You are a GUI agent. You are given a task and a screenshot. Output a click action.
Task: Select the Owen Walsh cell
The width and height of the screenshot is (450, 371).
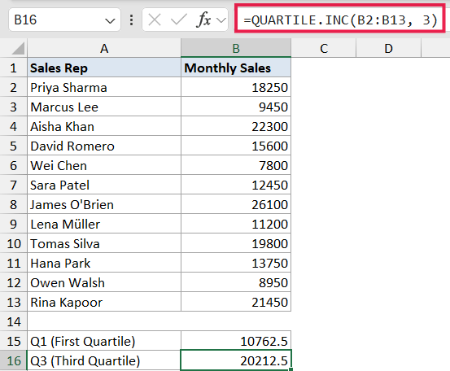point(104,282)
